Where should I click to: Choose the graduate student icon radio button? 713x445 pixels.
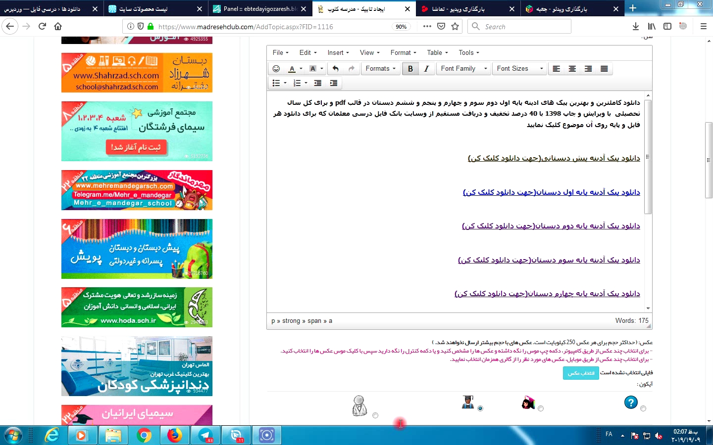coord(480,408)
